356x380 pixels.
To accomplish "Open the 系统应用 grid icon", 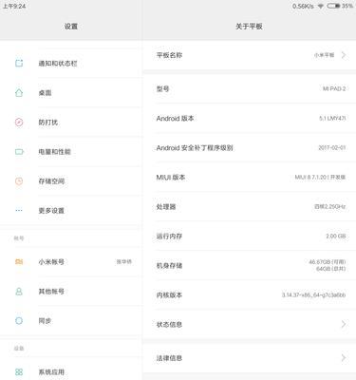I will pyautogui.click(x=19, y=371).
